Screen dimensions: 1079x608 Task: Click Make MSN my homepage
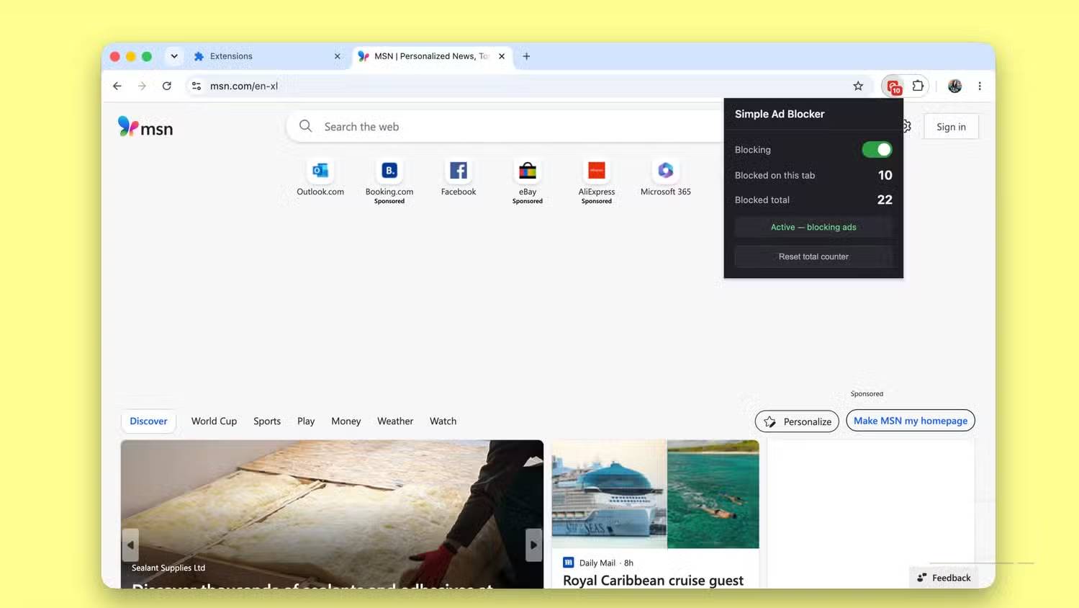[x=911, y=421]
